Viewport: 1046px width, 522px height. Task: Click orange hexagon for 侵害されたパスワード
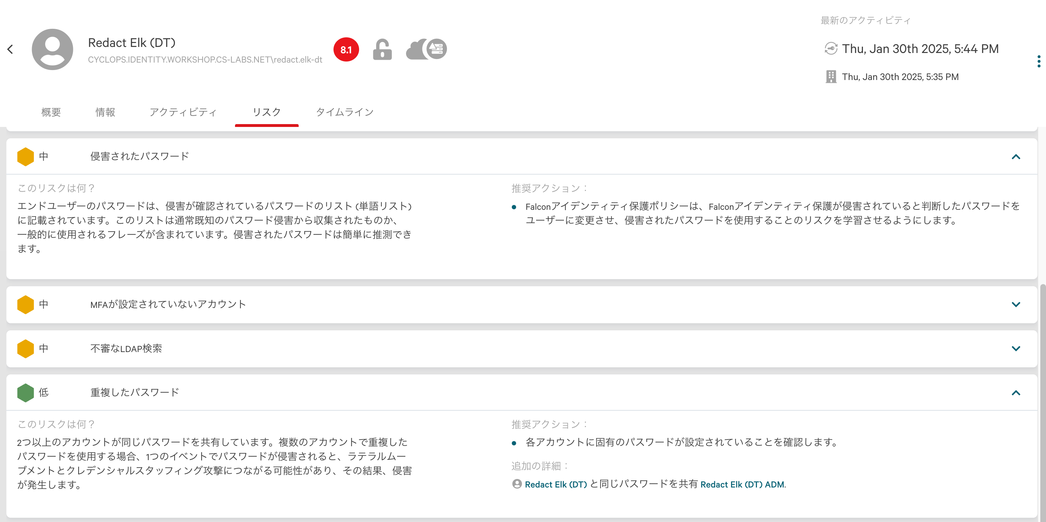[x=25, y=156]
